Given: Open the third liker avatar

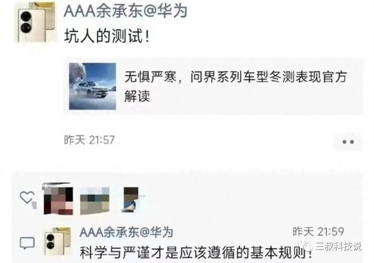Looking at the screenshot, I should coord(131,200).
